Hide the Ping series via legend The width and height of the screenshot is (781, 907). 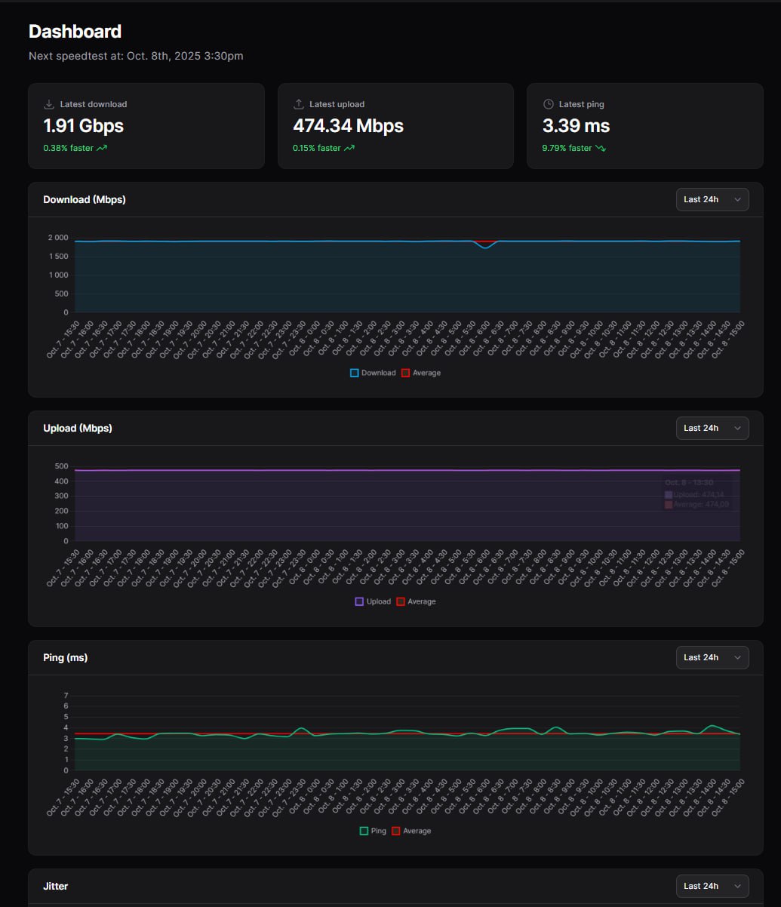(x=373, y=831)
